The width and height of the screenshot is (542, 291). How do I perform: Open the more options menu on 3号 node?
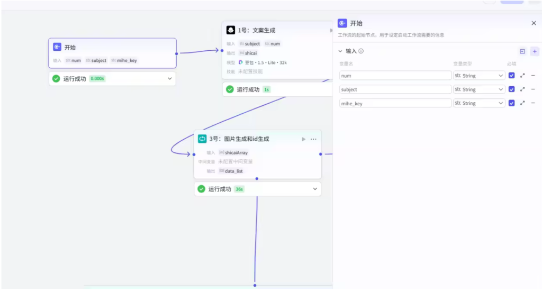(313, 139)
